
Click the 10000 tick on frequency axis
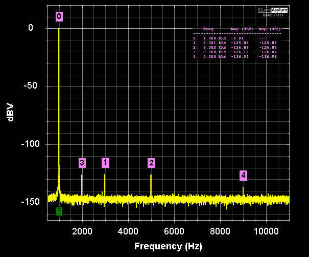click(x=266, y=231)
